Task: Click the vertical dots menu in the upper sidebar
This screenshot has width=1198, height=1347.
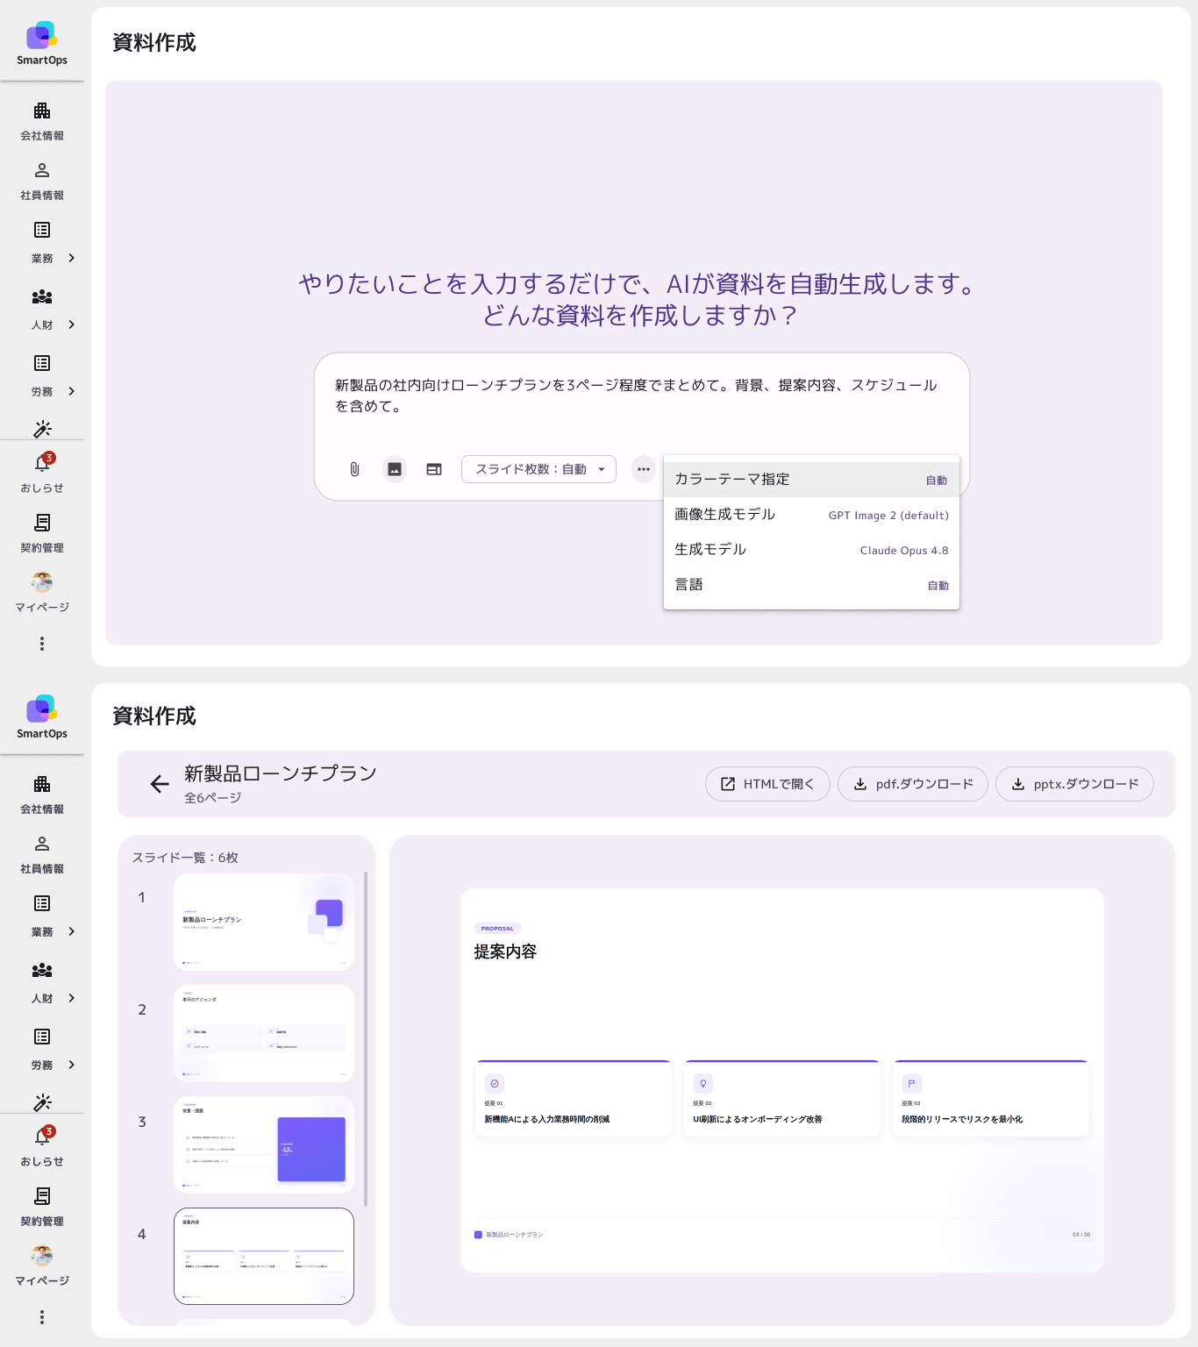Action: (42, 644)
